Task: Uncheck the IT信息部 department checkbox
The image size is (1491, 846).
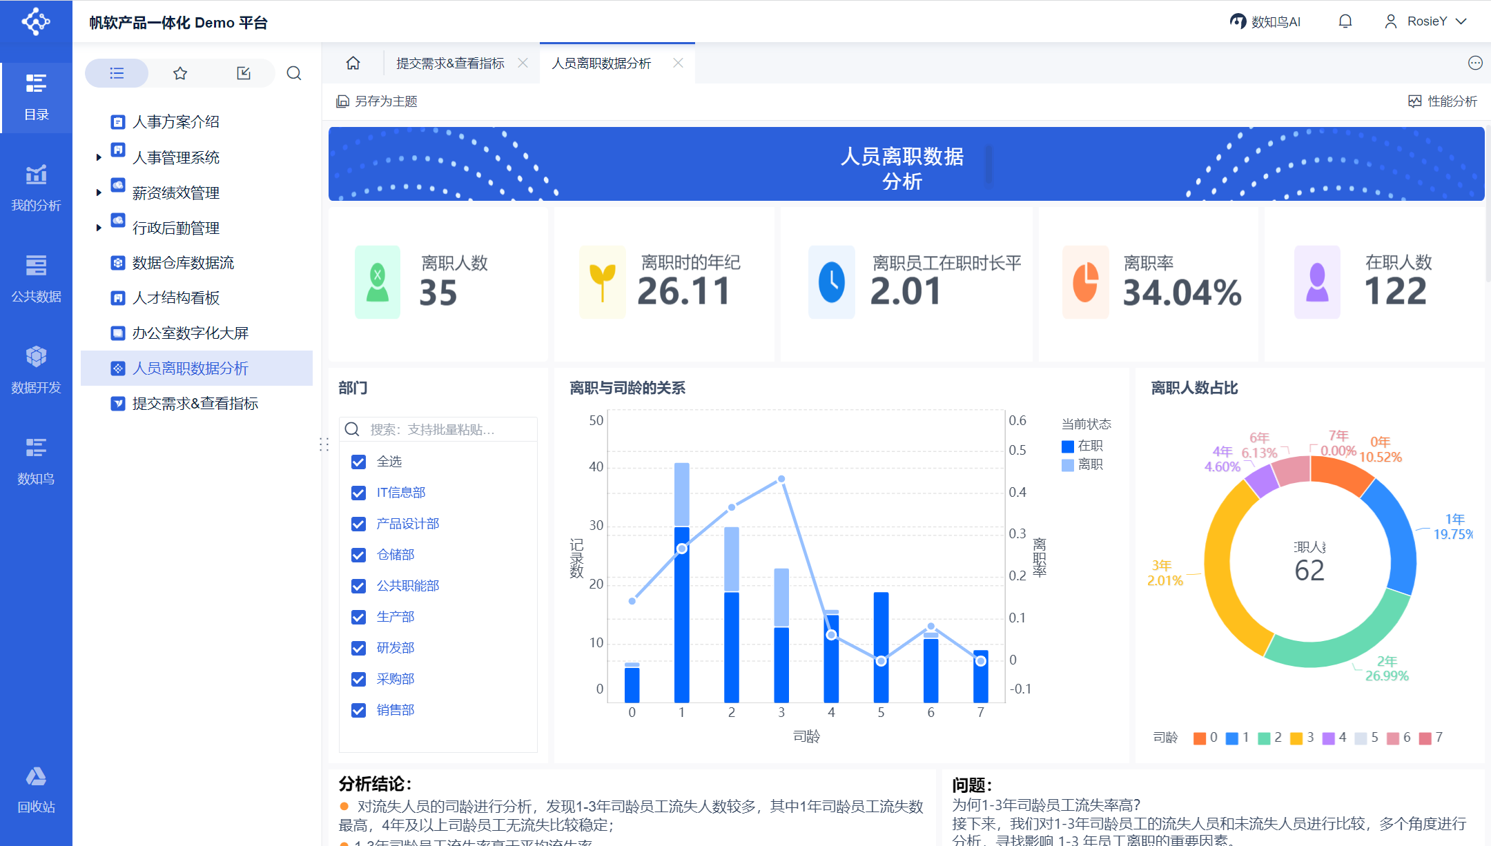Action: [x=358, y=493]
